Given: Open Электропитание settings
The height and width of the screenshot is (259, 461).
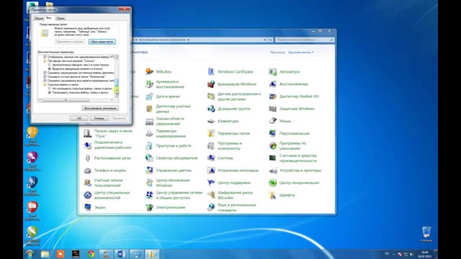Looking at the screenshot, I should click(x=165, y=207).
